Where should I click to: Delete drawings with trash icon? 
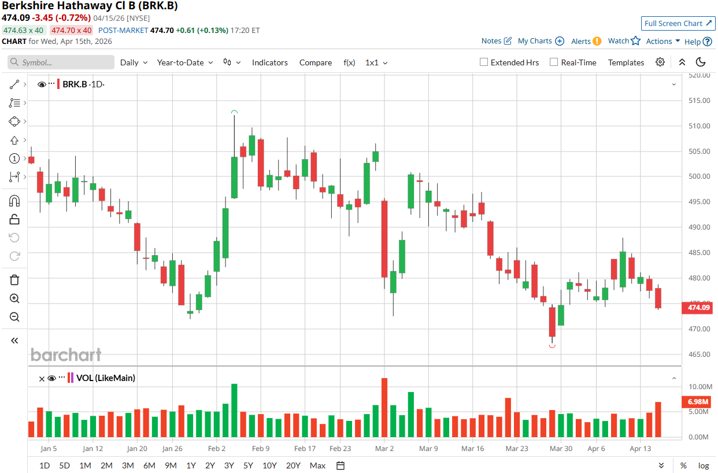click(14, 280)
